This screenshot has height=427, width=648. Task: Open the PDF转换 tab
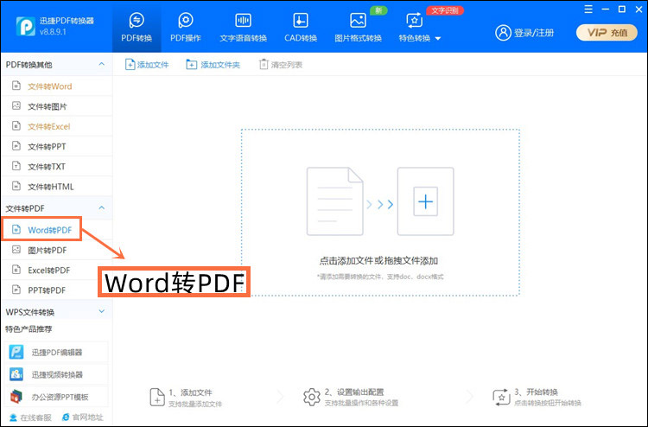(137, 27)
